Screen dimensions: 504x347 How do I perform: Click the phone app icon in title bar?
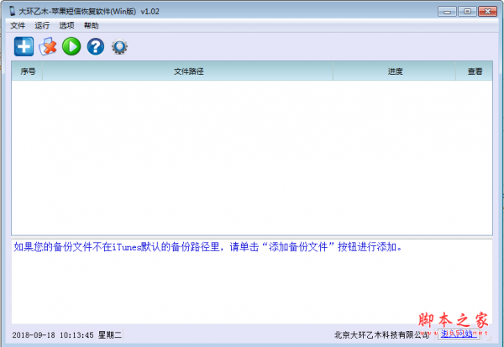tap(13, 11)
